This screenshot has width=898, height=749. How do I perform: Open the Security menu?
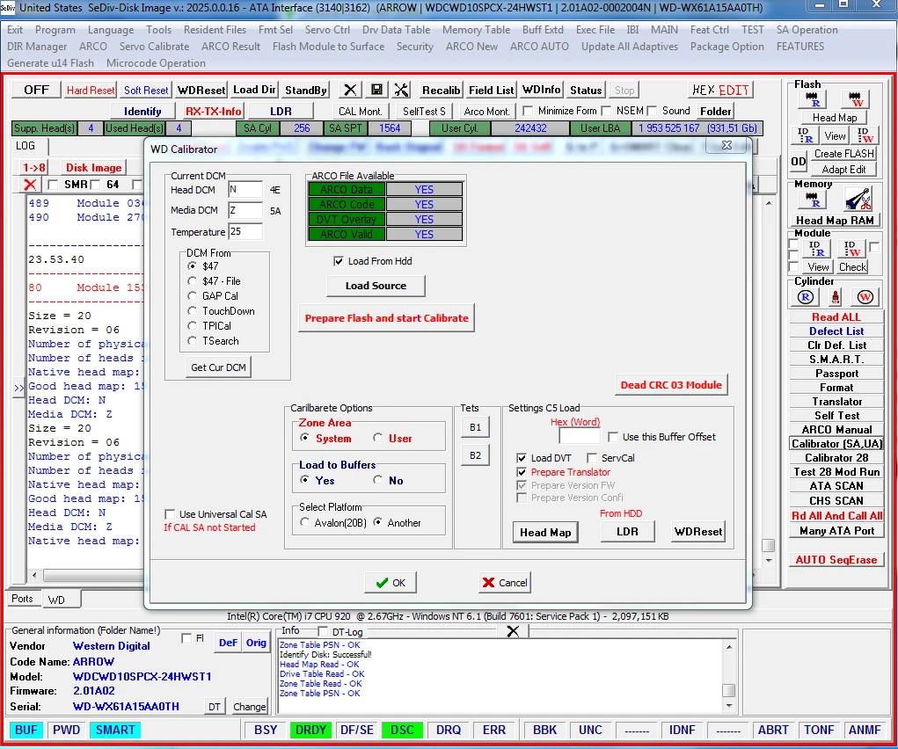tap(414, 47)
